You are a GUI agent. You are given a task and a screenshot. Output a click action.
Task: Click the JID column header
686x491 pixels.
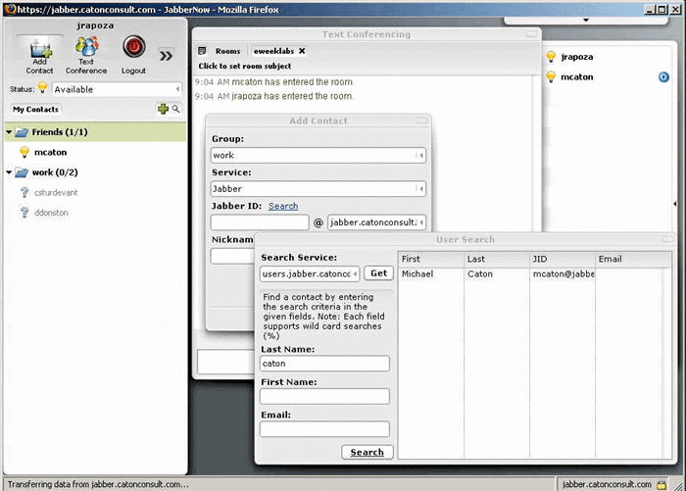pos(563,259)
